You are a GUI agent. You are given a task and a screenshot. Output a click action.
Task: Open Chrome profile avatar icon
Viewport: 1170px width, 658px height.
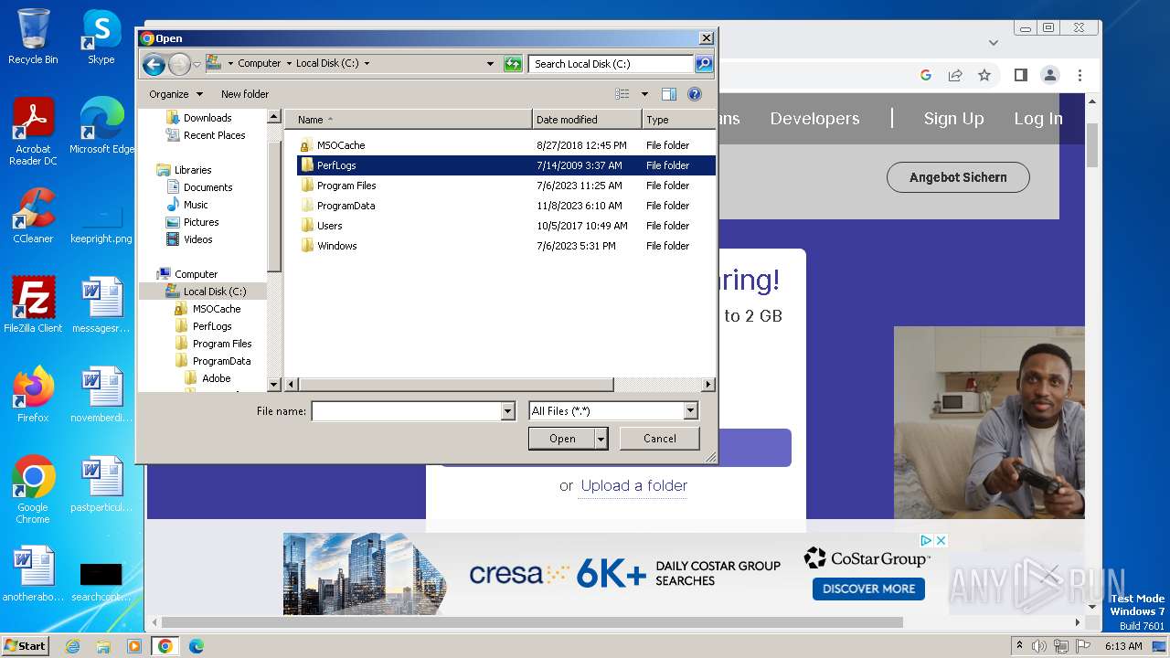click(1050, 75)
